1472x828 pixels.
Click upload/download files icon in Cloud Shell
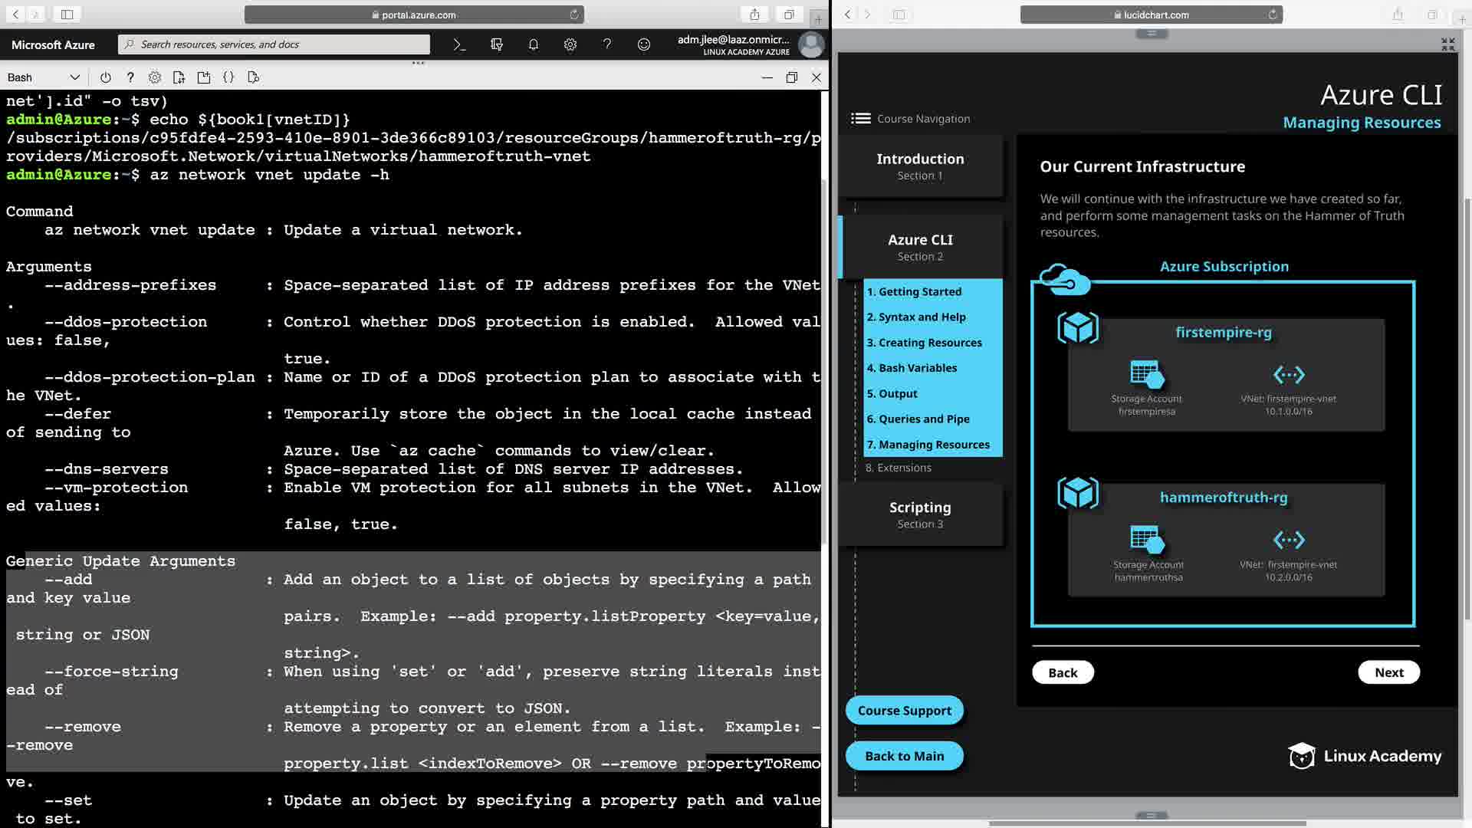point(179,77)
